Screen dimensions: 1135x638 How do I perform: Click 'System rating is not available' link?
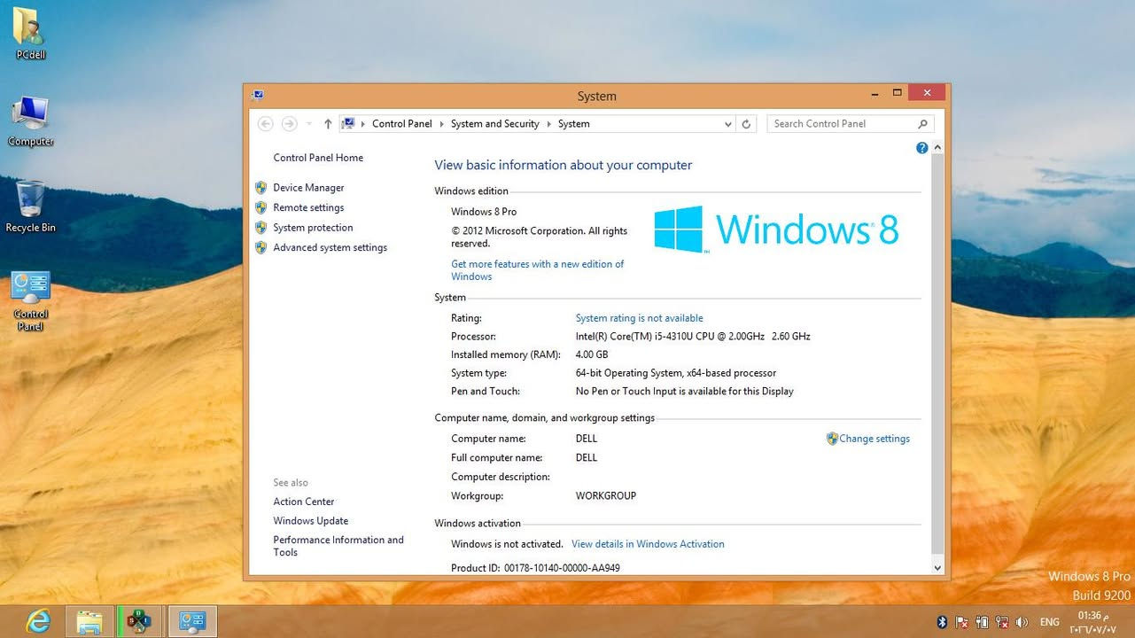(639, 318)
